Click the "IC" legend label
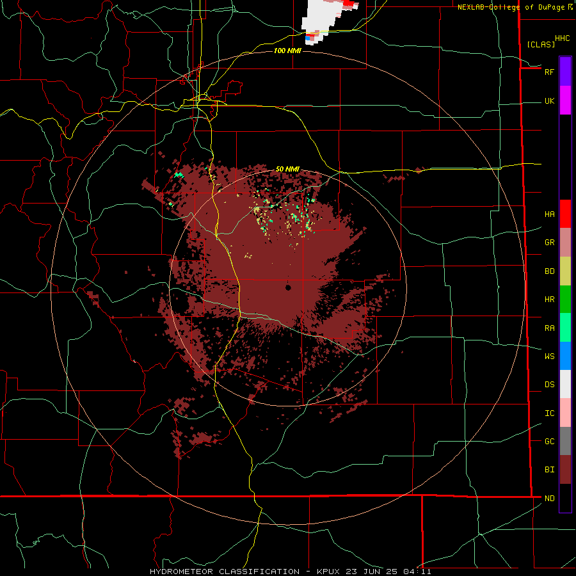The image size is (576, 576). point(549,413)
